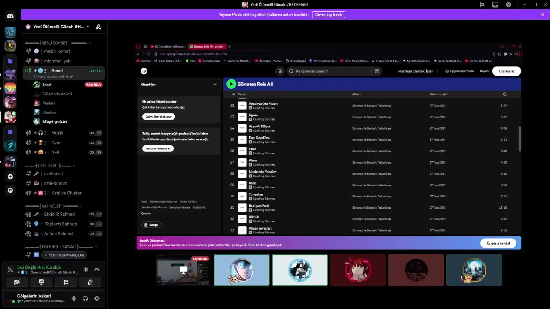Open Toplantı Sahnesi stage channel

click(64, 224)
